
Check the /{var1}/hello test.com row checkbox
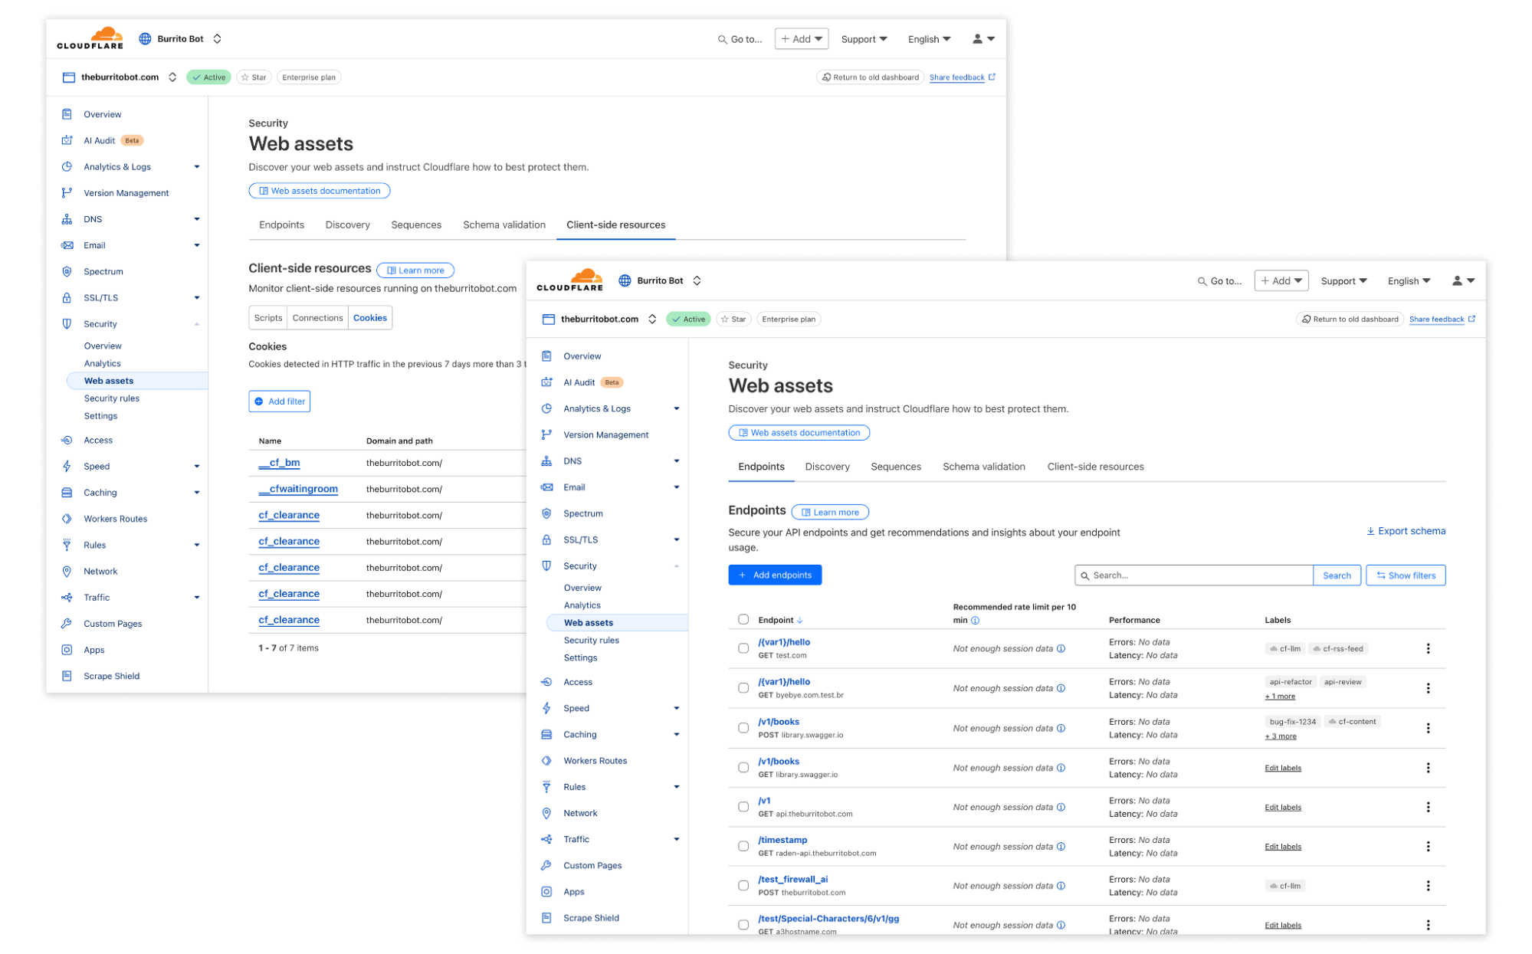(x=743, y=648)
